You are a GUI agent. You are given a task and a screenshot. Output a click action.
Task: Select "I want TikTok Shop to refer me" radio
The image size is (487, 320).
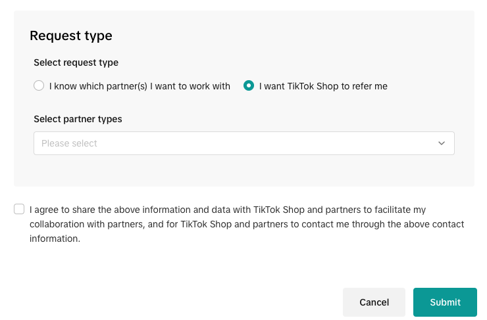(x=249, y=86)
